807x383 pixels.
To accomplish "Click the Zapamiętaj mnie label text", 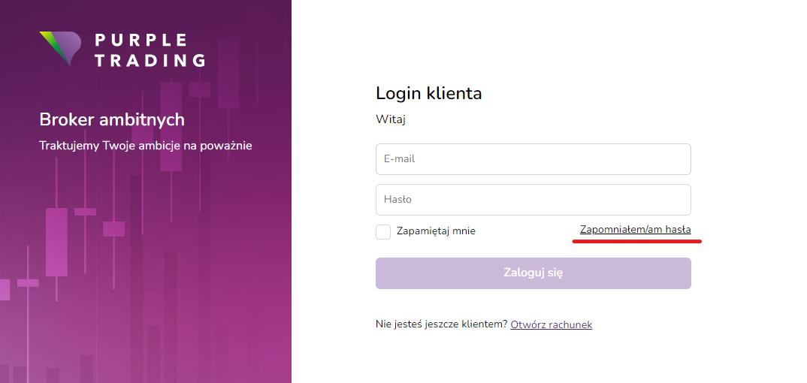I will coord(436,231).
